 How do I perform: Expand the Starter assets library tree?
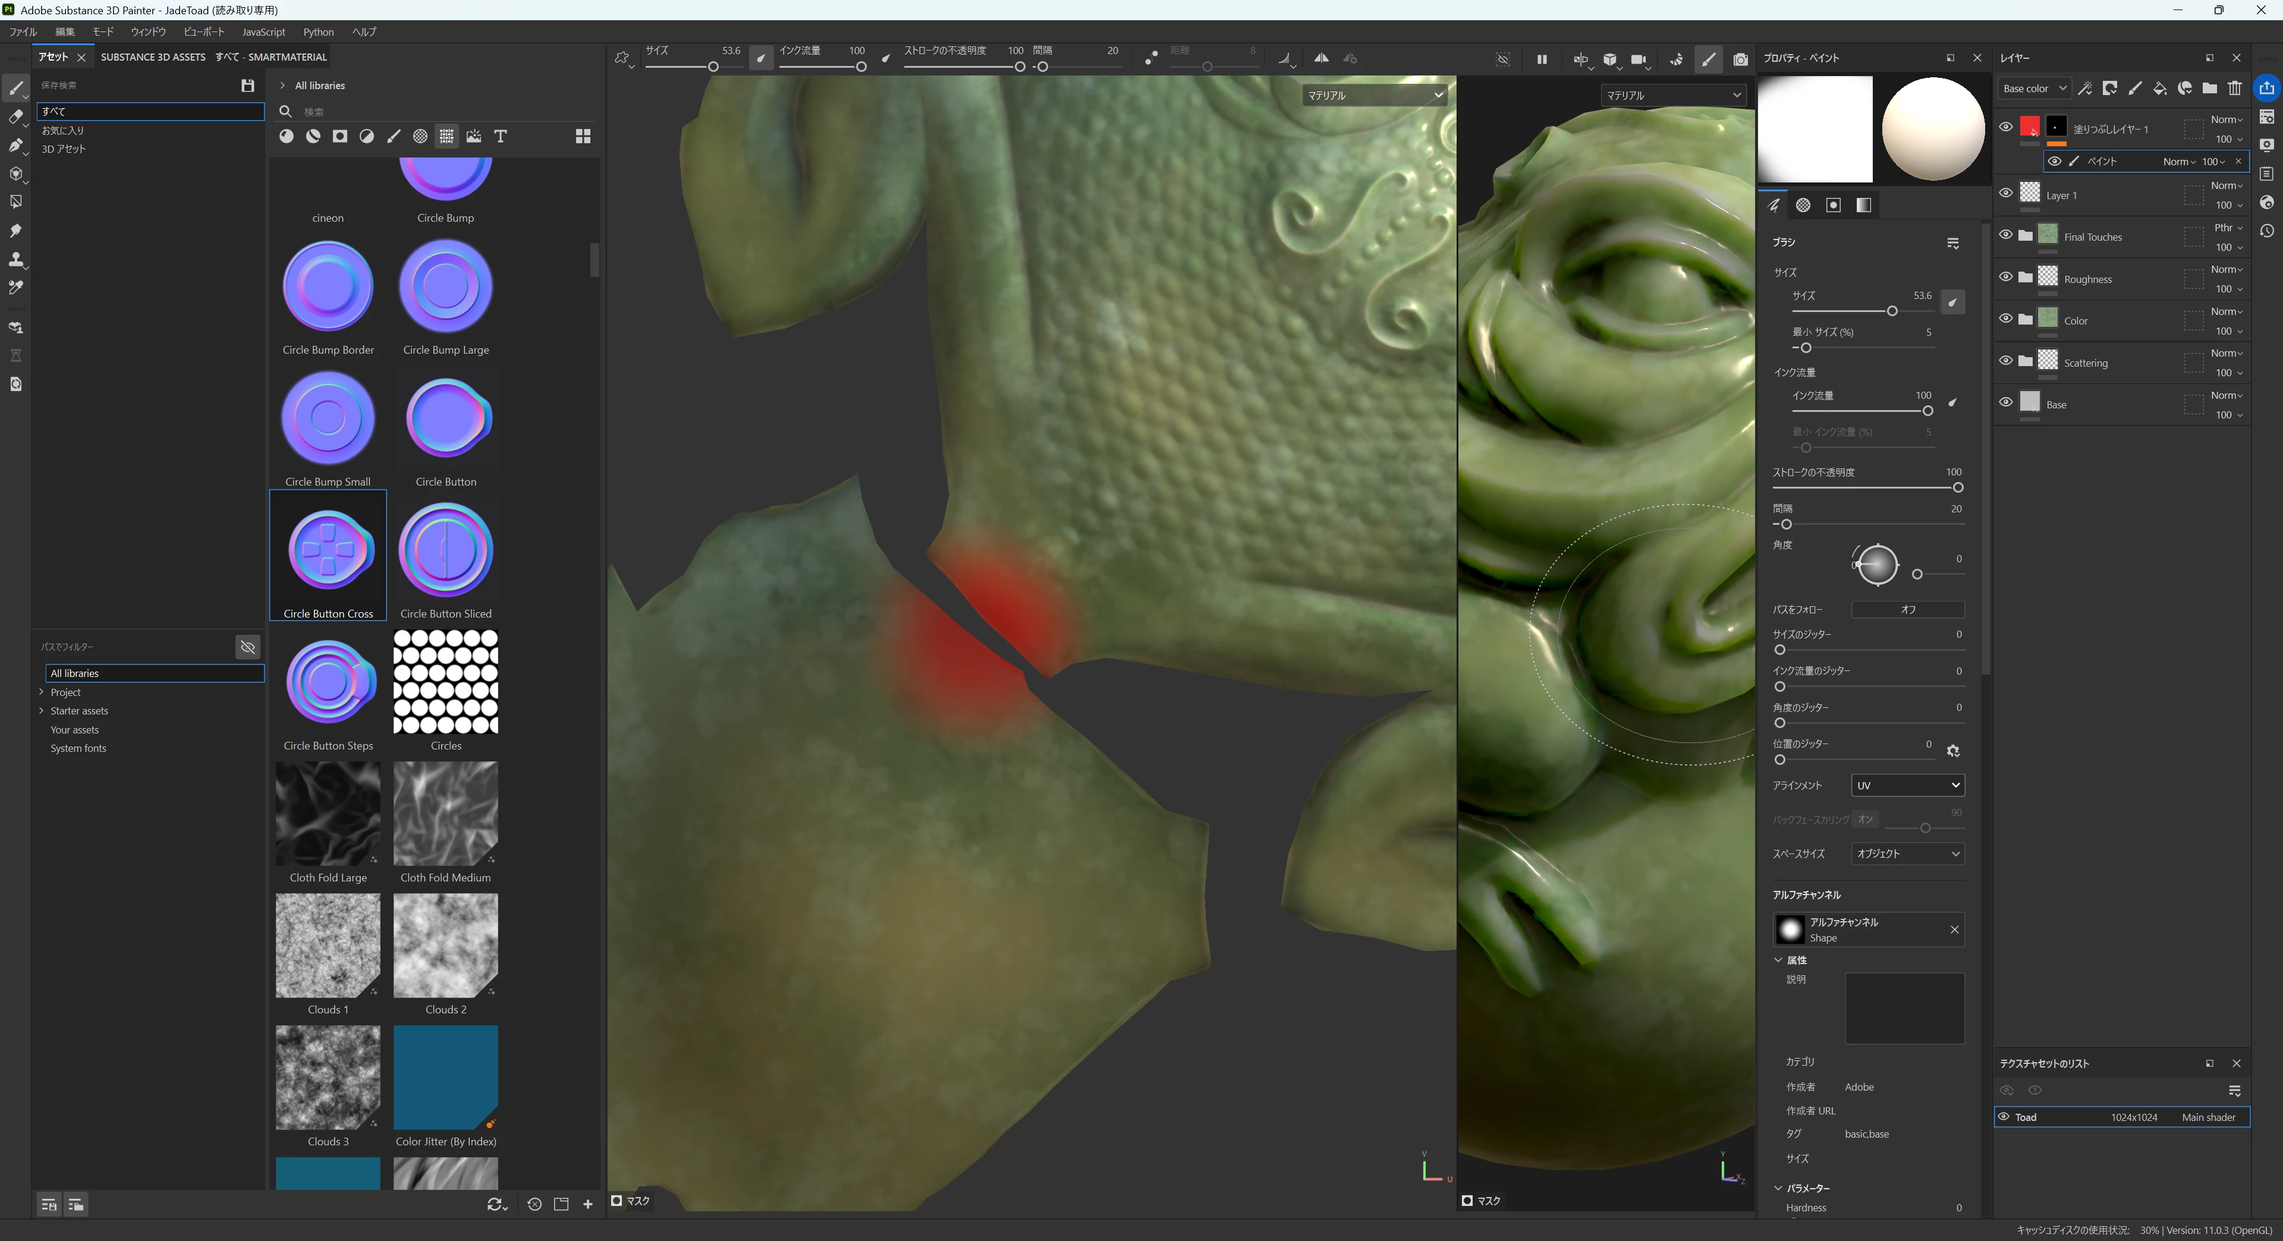(42, 711)
